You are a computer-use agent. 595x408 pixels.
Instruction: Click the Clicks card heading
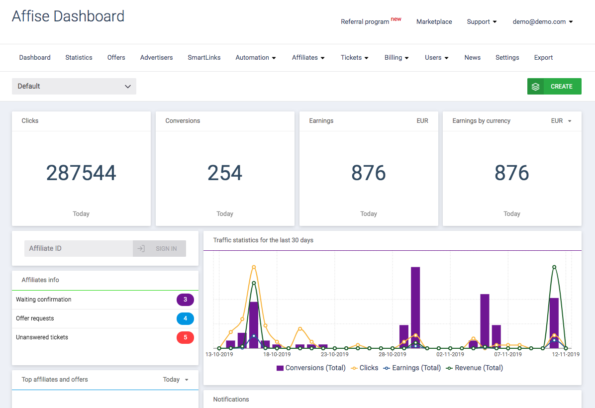pyautogui.click(x=30, y=121)
